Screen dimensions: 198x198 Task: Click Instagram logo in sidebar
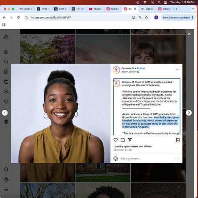pyautogui.click(x=6, y=37)
